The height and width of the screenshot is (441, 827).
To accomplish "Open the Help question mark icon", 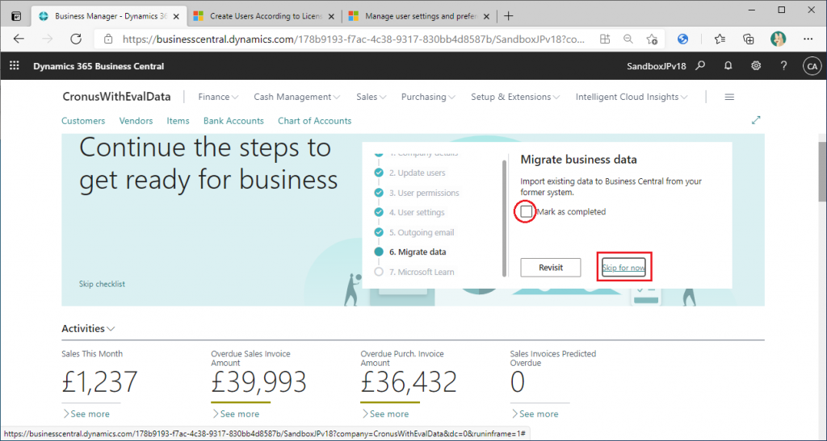I will click(x=783, y=66).
